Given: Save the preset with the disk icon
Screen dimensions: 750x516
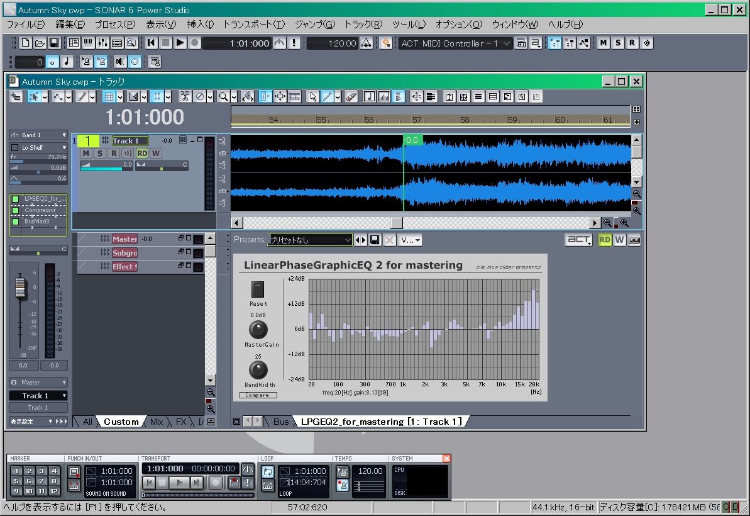Looking at the screenshot, I should 375,240.
